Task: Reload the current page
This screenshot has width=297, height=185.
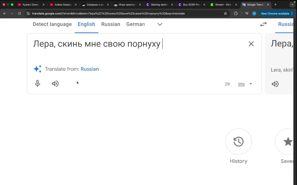Action: coord(19,13)
